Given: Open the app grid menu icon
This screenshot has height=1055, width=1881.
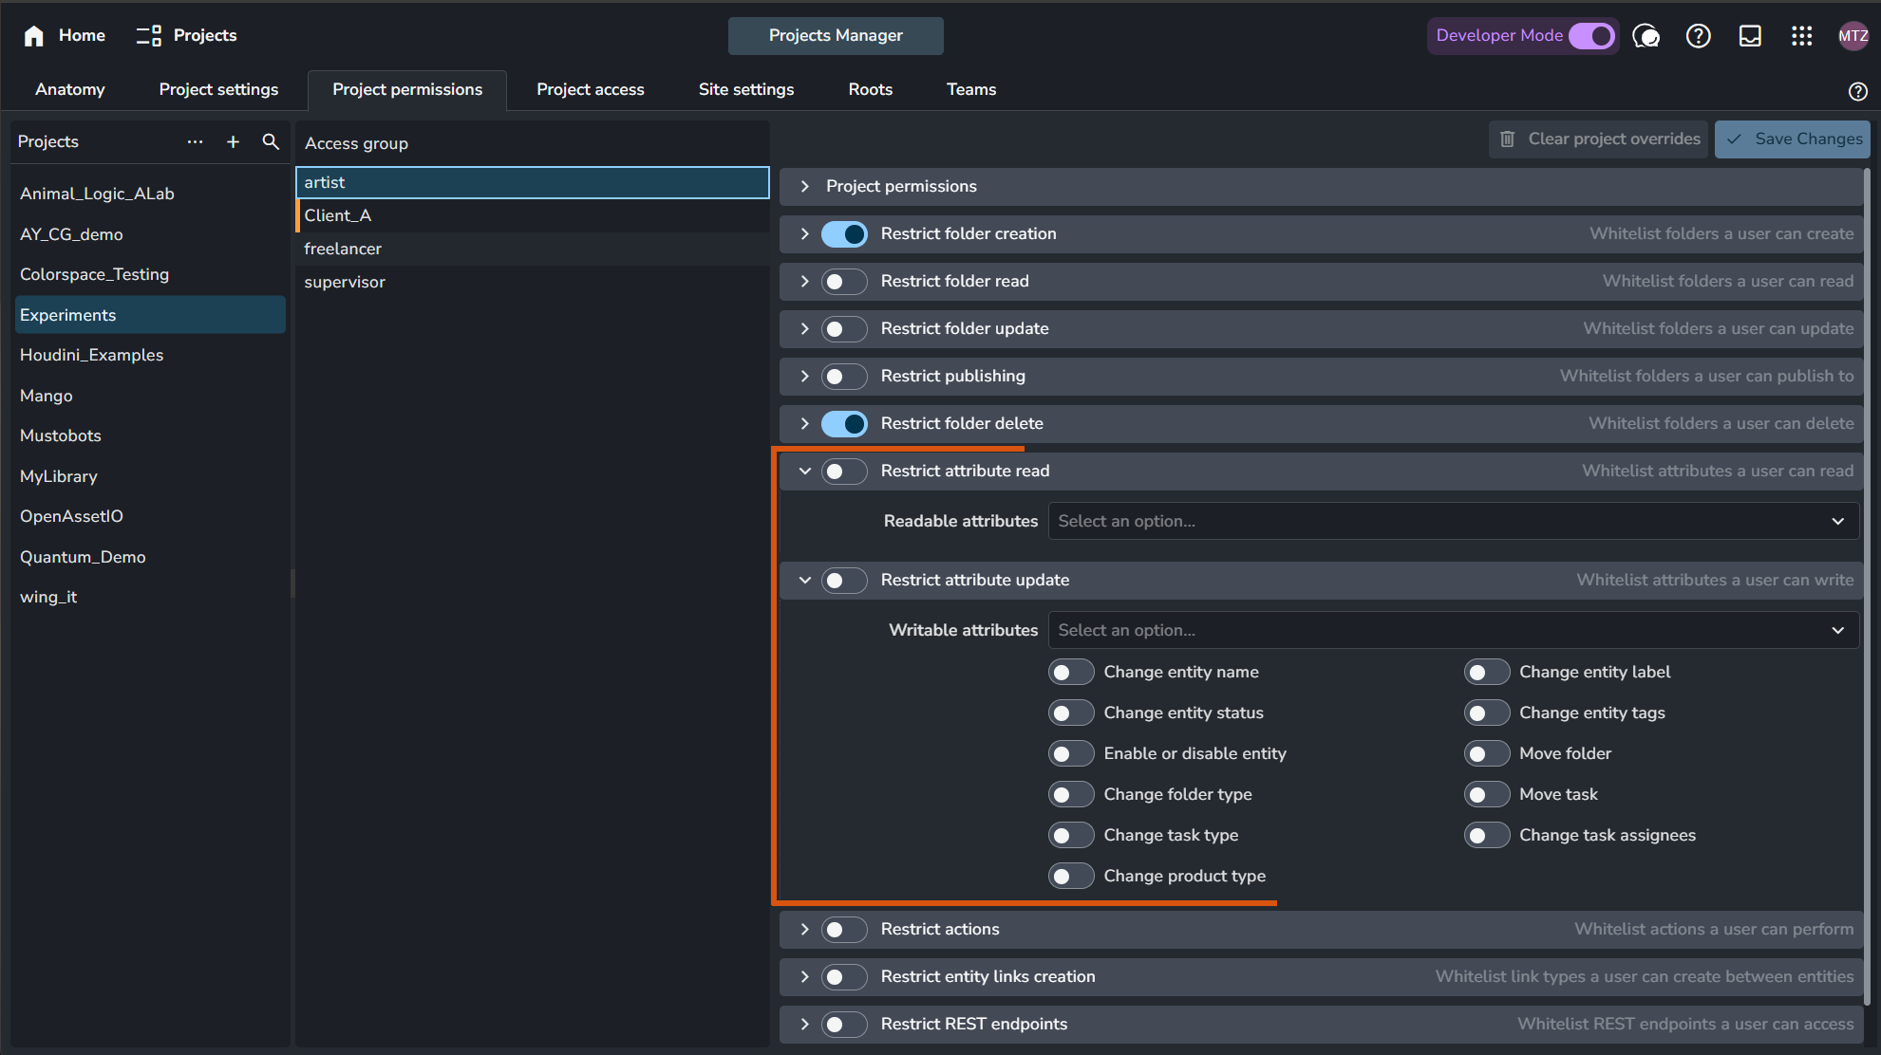Looking at the screenshot, I should coord(1801,35).
